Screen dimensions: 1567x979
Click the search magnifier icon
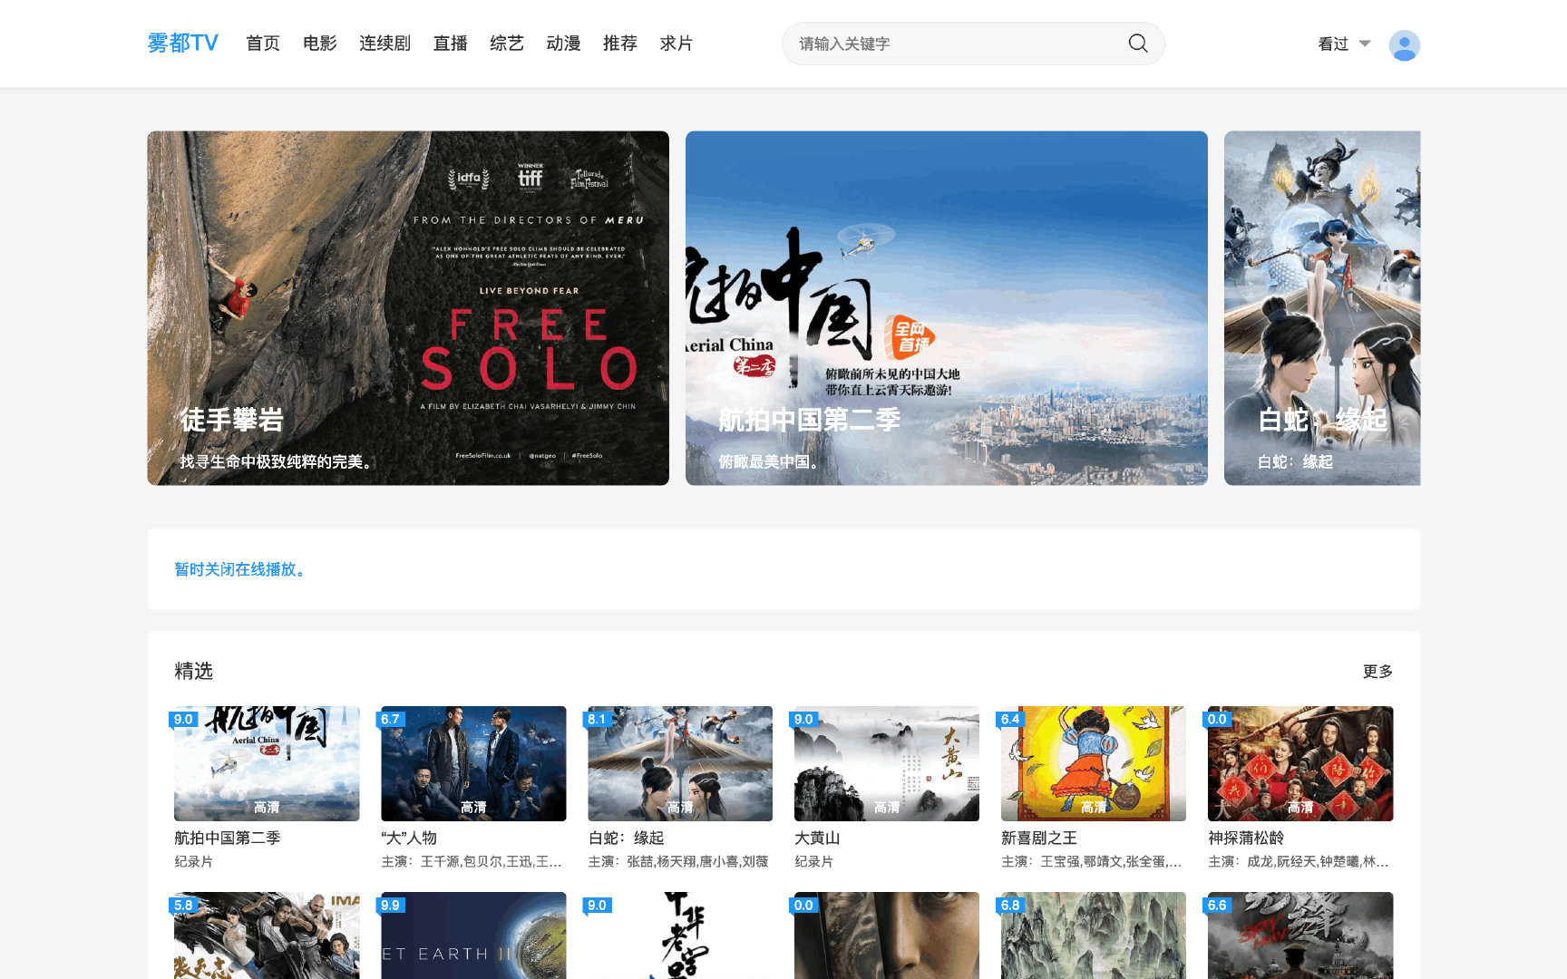pyautogui.click(x=1137, y=44)
